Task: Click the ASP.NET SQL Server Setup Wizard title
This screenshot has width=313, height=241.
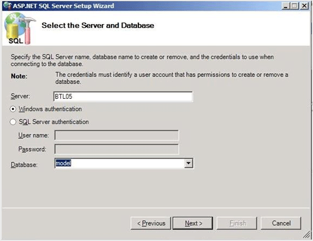Action: point(63,6)
